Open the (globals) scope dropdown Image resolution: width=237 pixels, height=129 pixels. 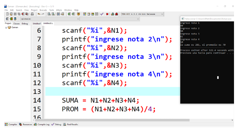pos(78,19)
